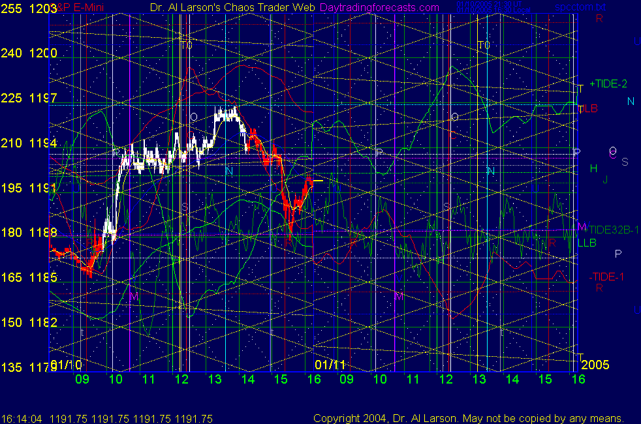
Task: Pick the J planet marker
Action: tap(605, 179)
